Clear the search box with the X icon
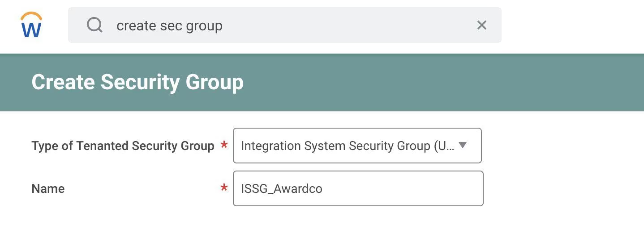644x242 pixels. [481, 25]
